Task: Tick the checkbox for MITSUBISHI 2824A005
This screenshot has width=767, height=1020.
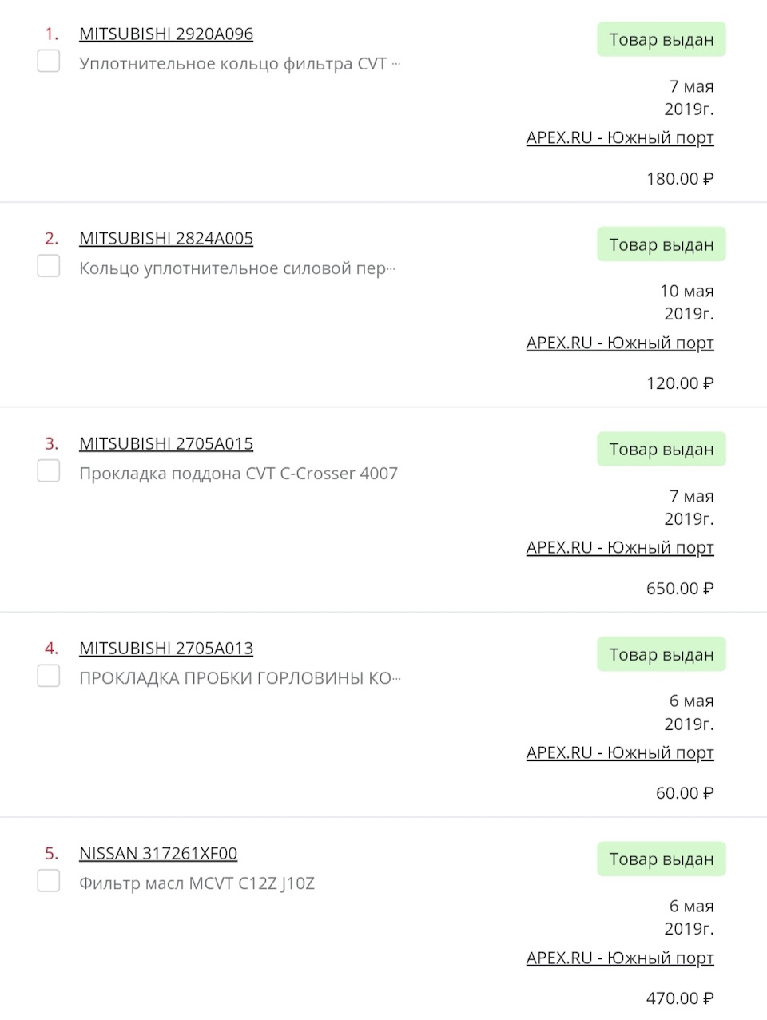Action: [49, 266]
